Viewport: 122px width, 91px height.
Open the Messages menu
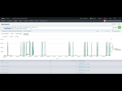point(94,18)
